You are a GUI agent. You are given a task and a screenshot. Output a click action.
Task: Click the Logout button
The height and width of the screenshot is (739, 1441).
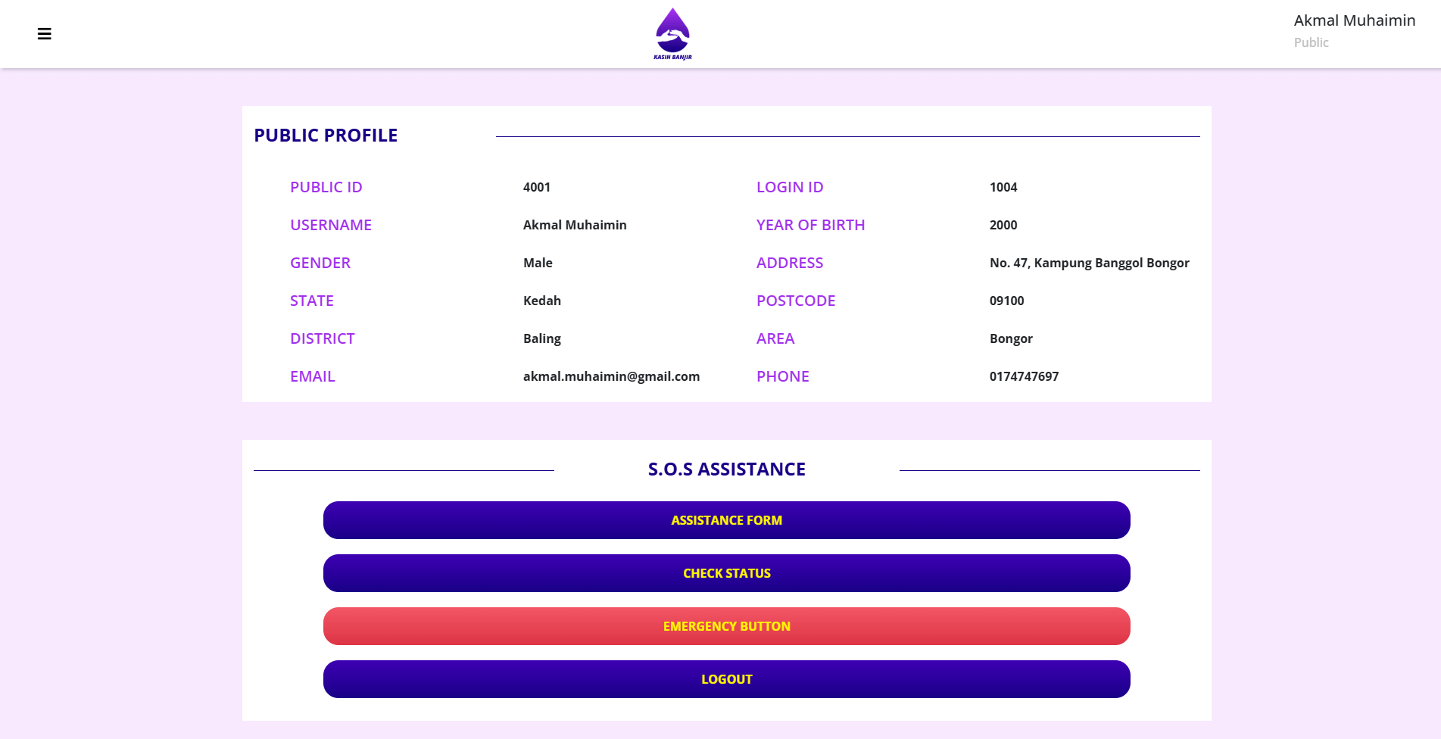tap(726, 679)
